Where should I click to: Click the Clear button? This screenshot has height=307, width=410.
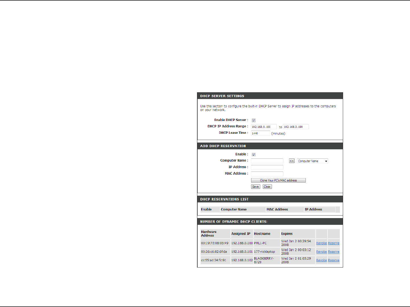[267, 187]
